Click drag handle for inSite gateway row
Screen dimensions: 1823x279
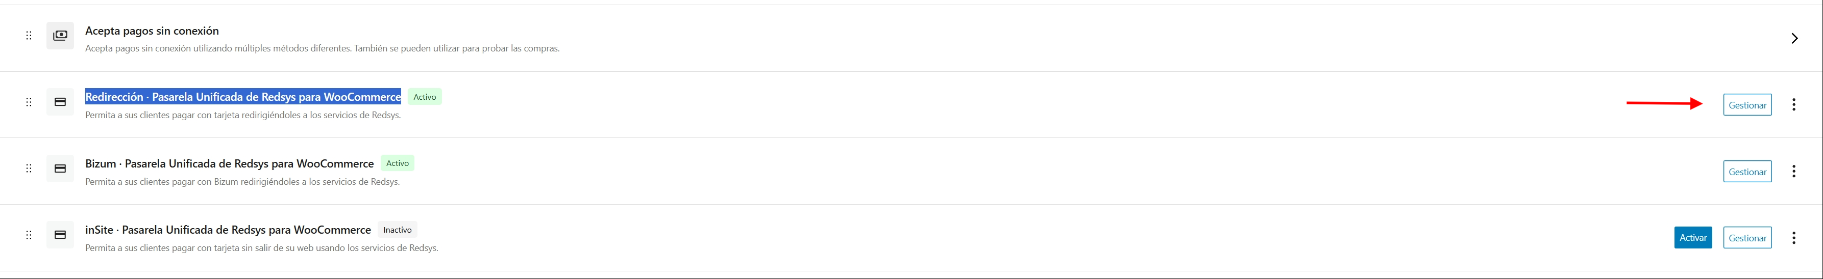tap(29, 235)
